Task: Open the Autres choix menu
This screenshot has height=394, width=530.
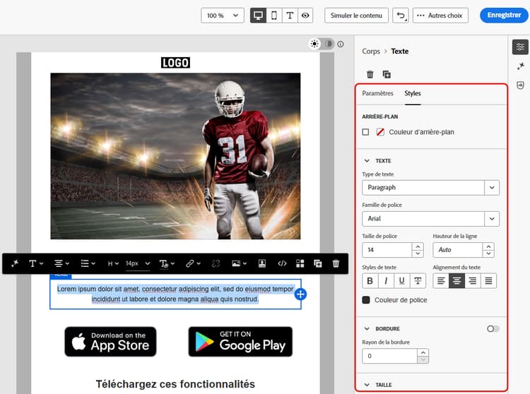Action: pyautogui.click(x=440, y=16)
